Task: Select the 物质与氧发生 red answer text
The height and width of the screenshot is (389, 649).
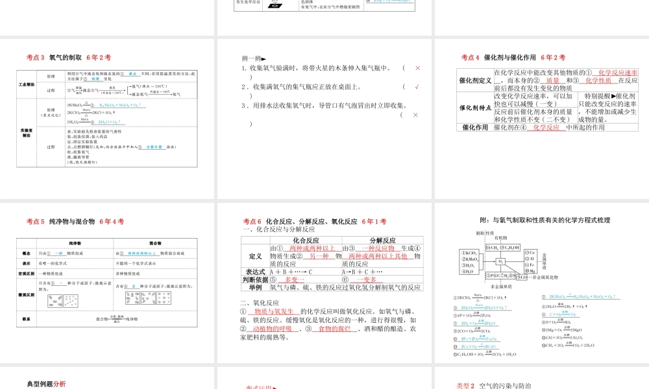Action: (274, 311)
